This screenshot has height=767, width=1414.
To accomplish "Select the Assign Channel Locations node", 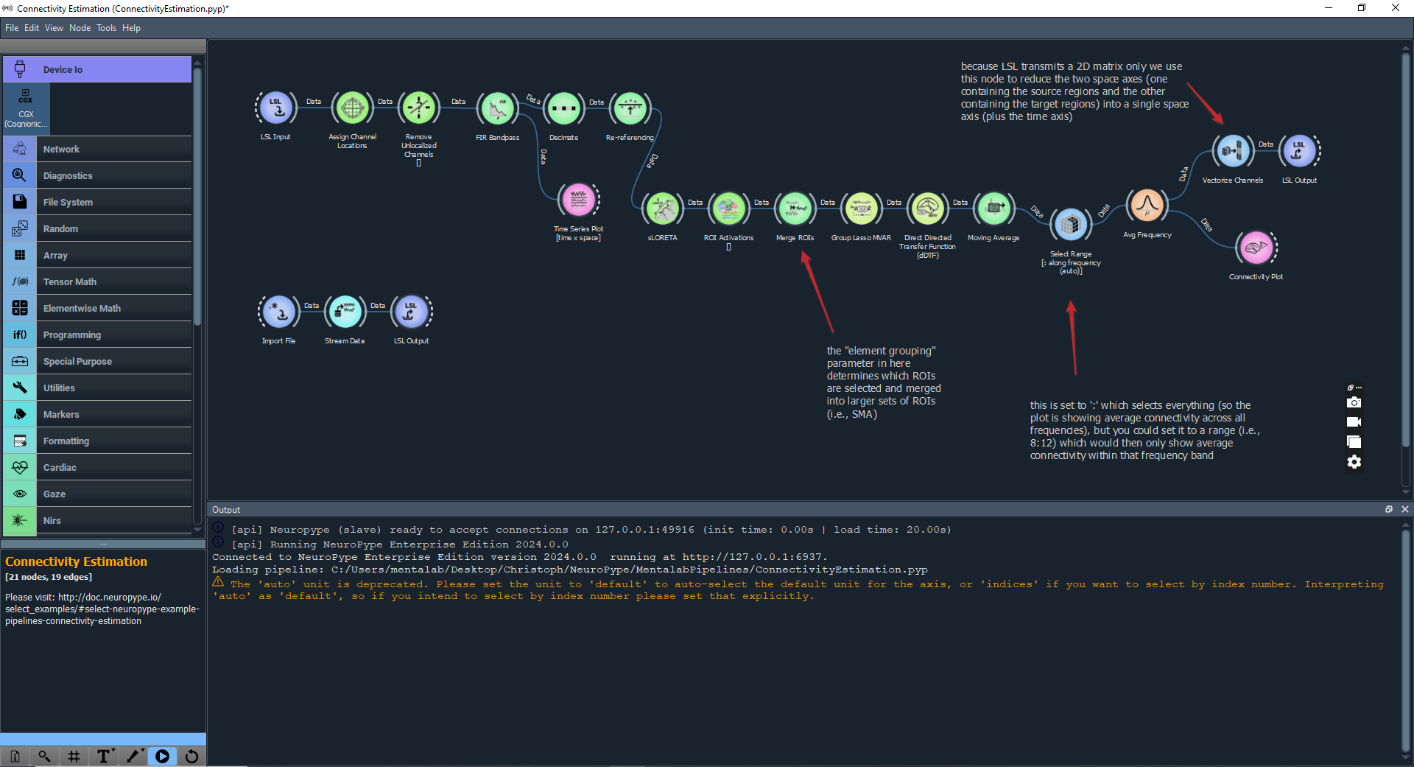I will click(x=352, y=108).
